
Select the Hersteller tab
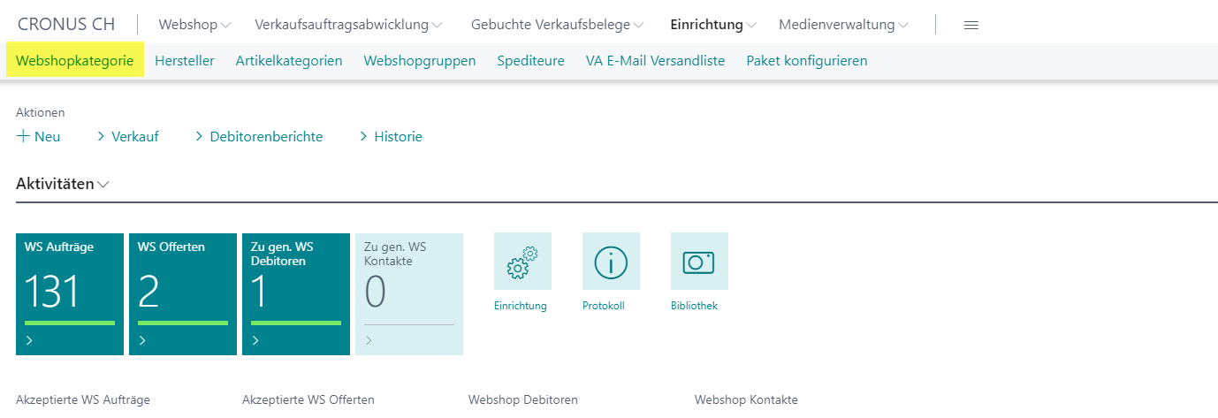point(185,61)
